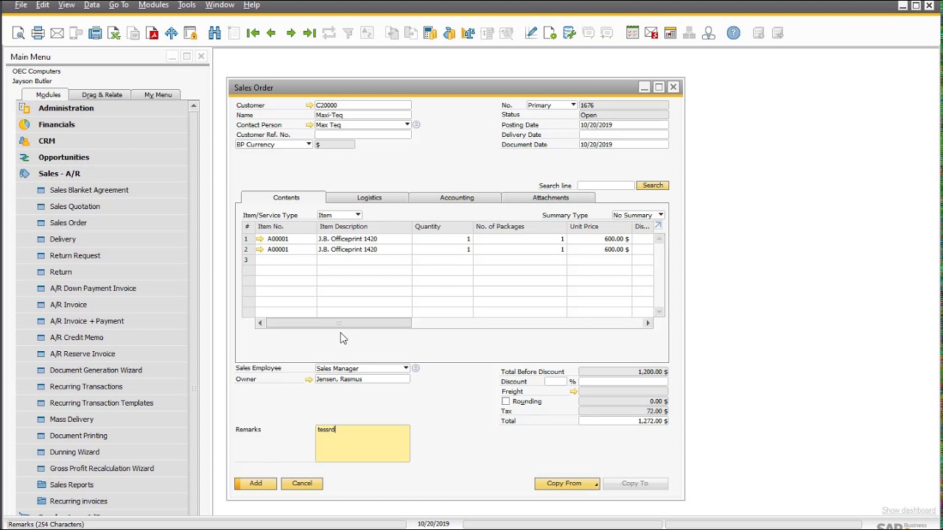Export to Excel via toolbar icon
Image resolution: width=943 pixels, height=530 pixels.
click(x=114, y=33)
